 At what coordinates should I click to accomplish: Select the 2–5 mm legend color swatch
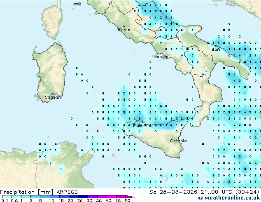[35, 197]
